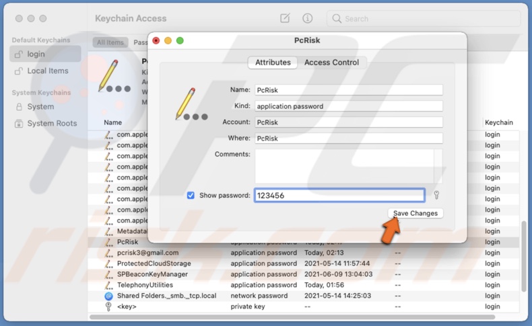The height and width of the screenshot is (326, 532).
Task: Select the All Items category tab
Action: tap(110, 42)
